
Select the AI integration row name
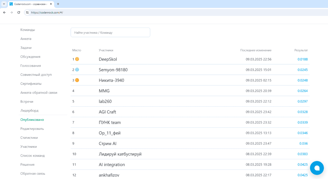pos(112,165)
